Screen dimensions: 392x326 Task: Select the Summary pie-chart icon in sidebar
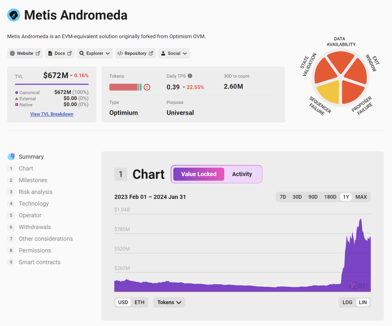click(x=11, y=156)
